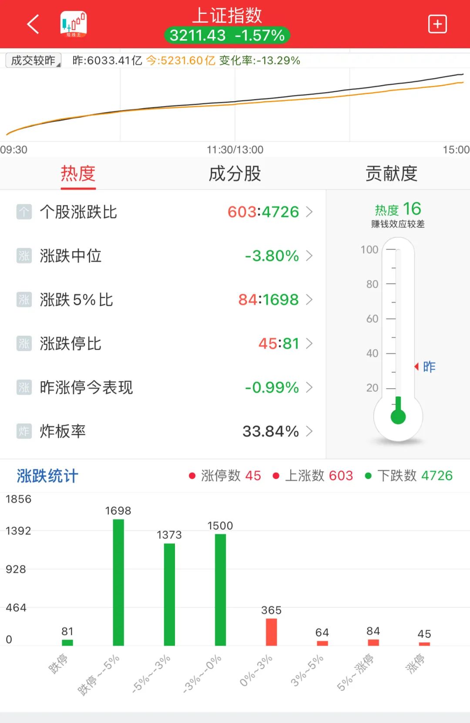Expand the 603:4726 ratio chevron
Screen dimensions: 470x723
[309, 212]
